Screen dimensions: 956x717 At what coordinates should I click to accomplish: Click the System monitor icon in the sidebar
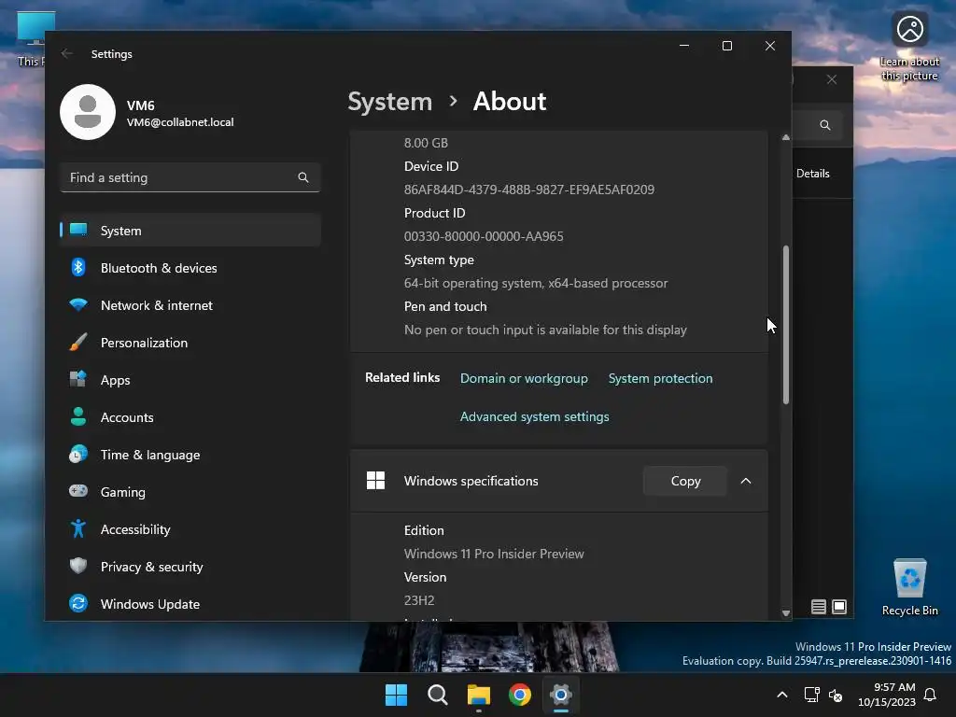click(78, 230)
